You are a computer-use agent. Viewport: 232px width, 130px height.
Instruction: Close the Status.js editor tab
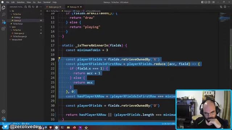point(81,7)
